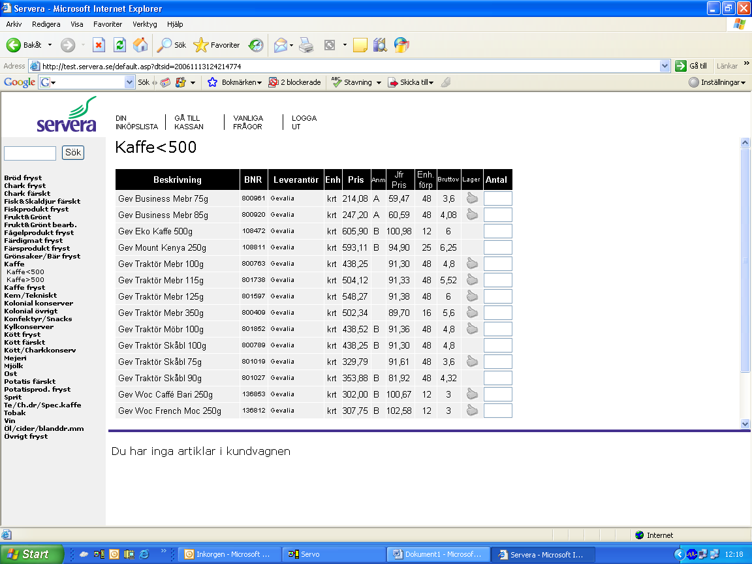
Task: Refresh the page with green arrows icon
Action: tap(119, 45)
